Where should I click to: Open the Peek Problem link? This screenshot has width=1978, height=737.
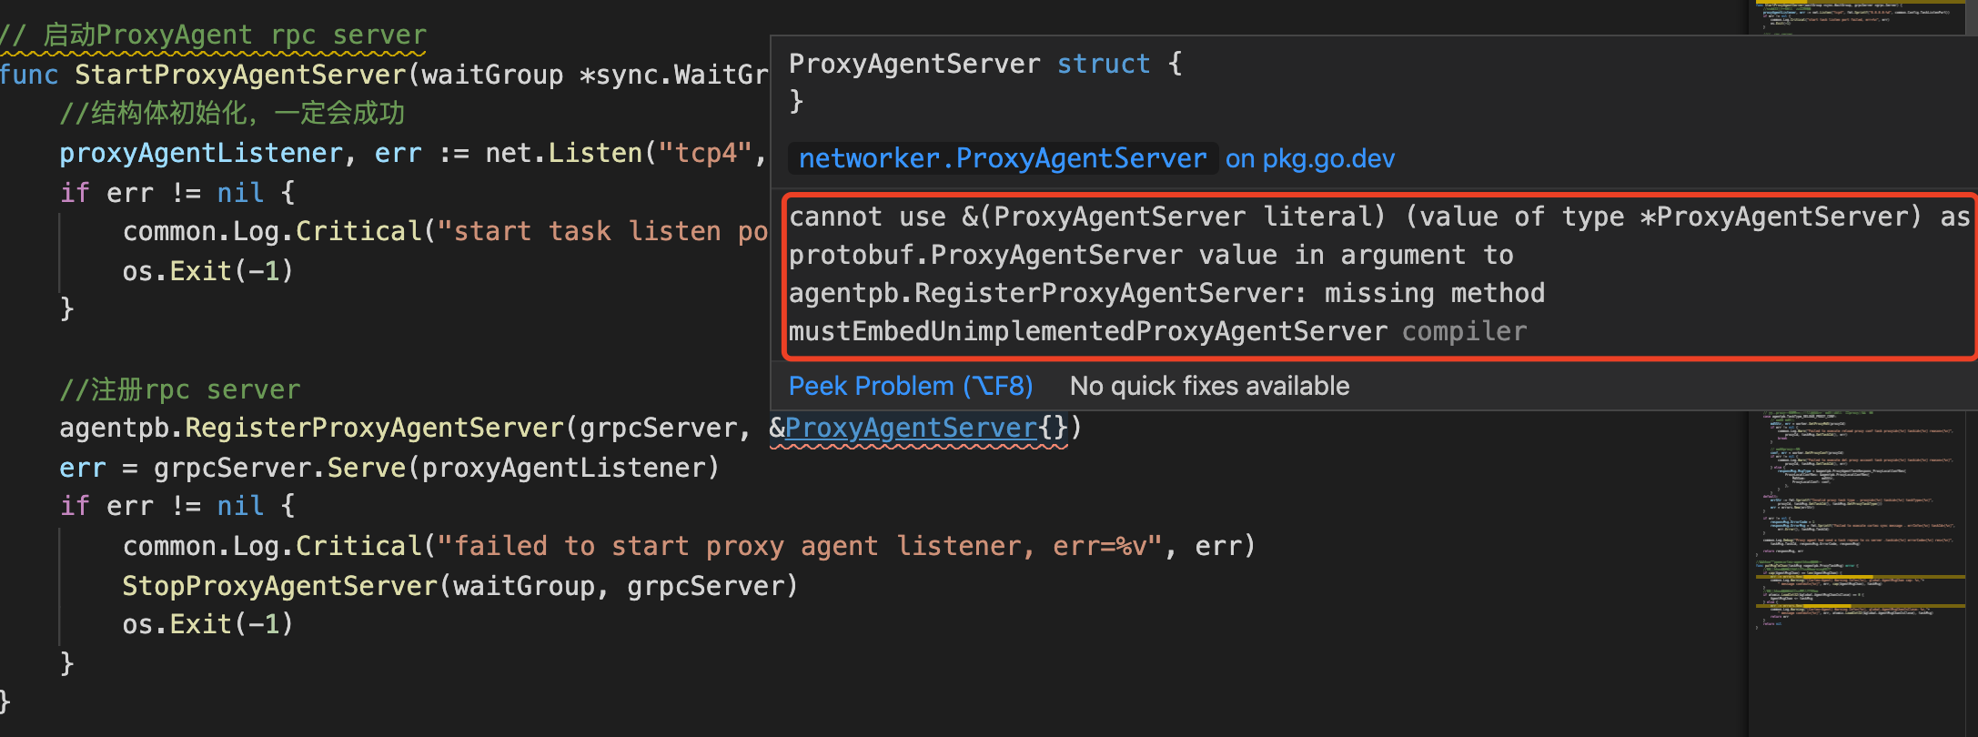click(x=911, y=386)
